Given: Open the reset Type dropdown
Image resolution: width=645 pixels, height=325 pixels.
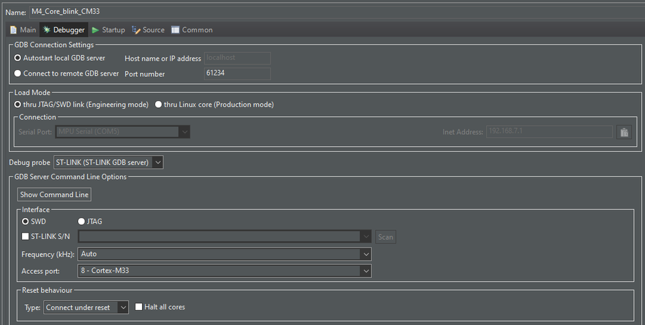Looking at the screenshot, I should tap(87, 308).
